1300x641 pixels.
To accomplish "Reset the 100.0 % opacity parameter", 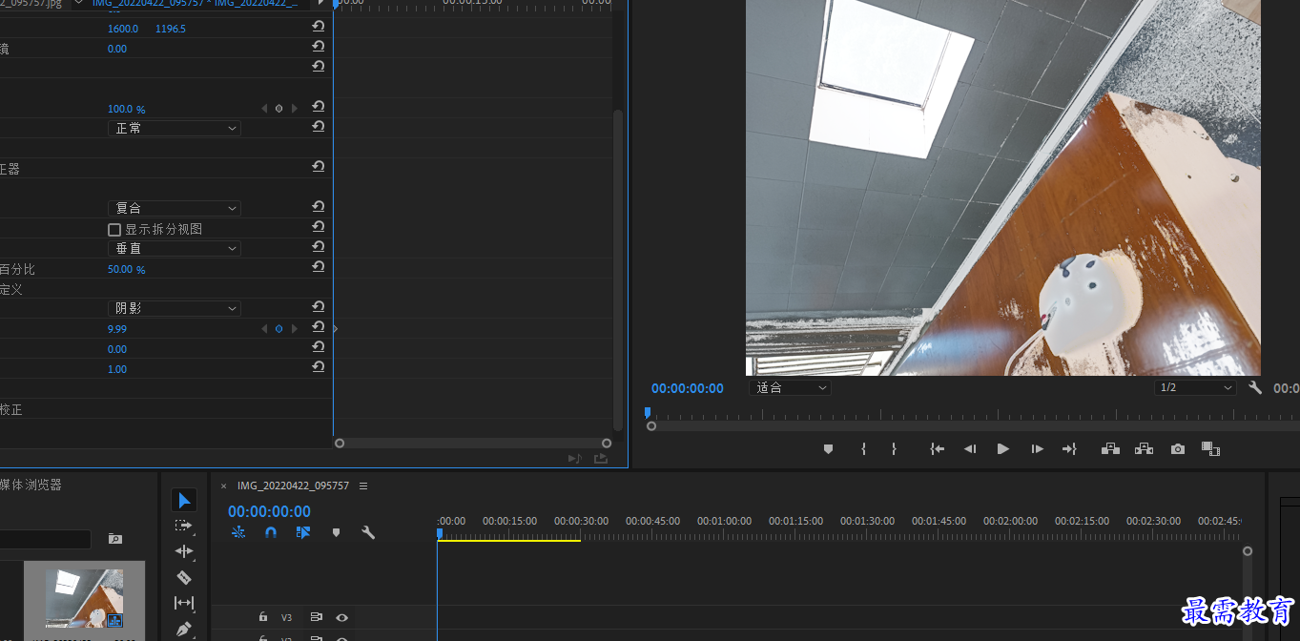I will pyautogui.click(x=319, y=107).
